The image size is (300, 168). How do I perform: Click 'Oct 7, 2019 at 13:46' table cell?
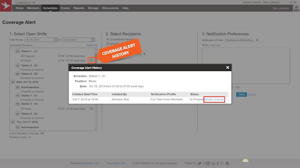click(x=91, y=99)
